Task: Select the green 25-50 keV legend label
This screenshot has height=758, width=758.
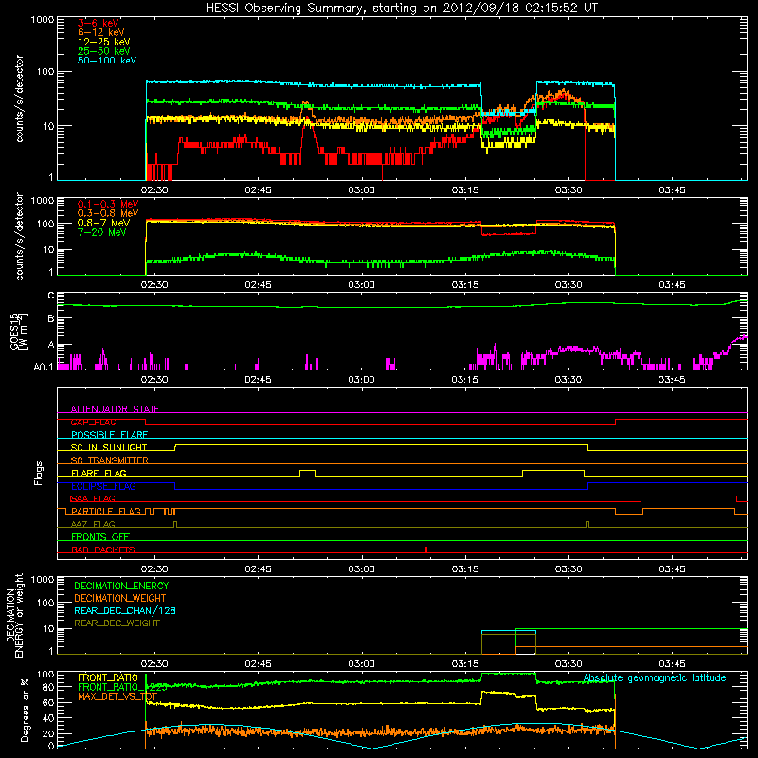Action: pyautogui.click(x=104, y=51)
